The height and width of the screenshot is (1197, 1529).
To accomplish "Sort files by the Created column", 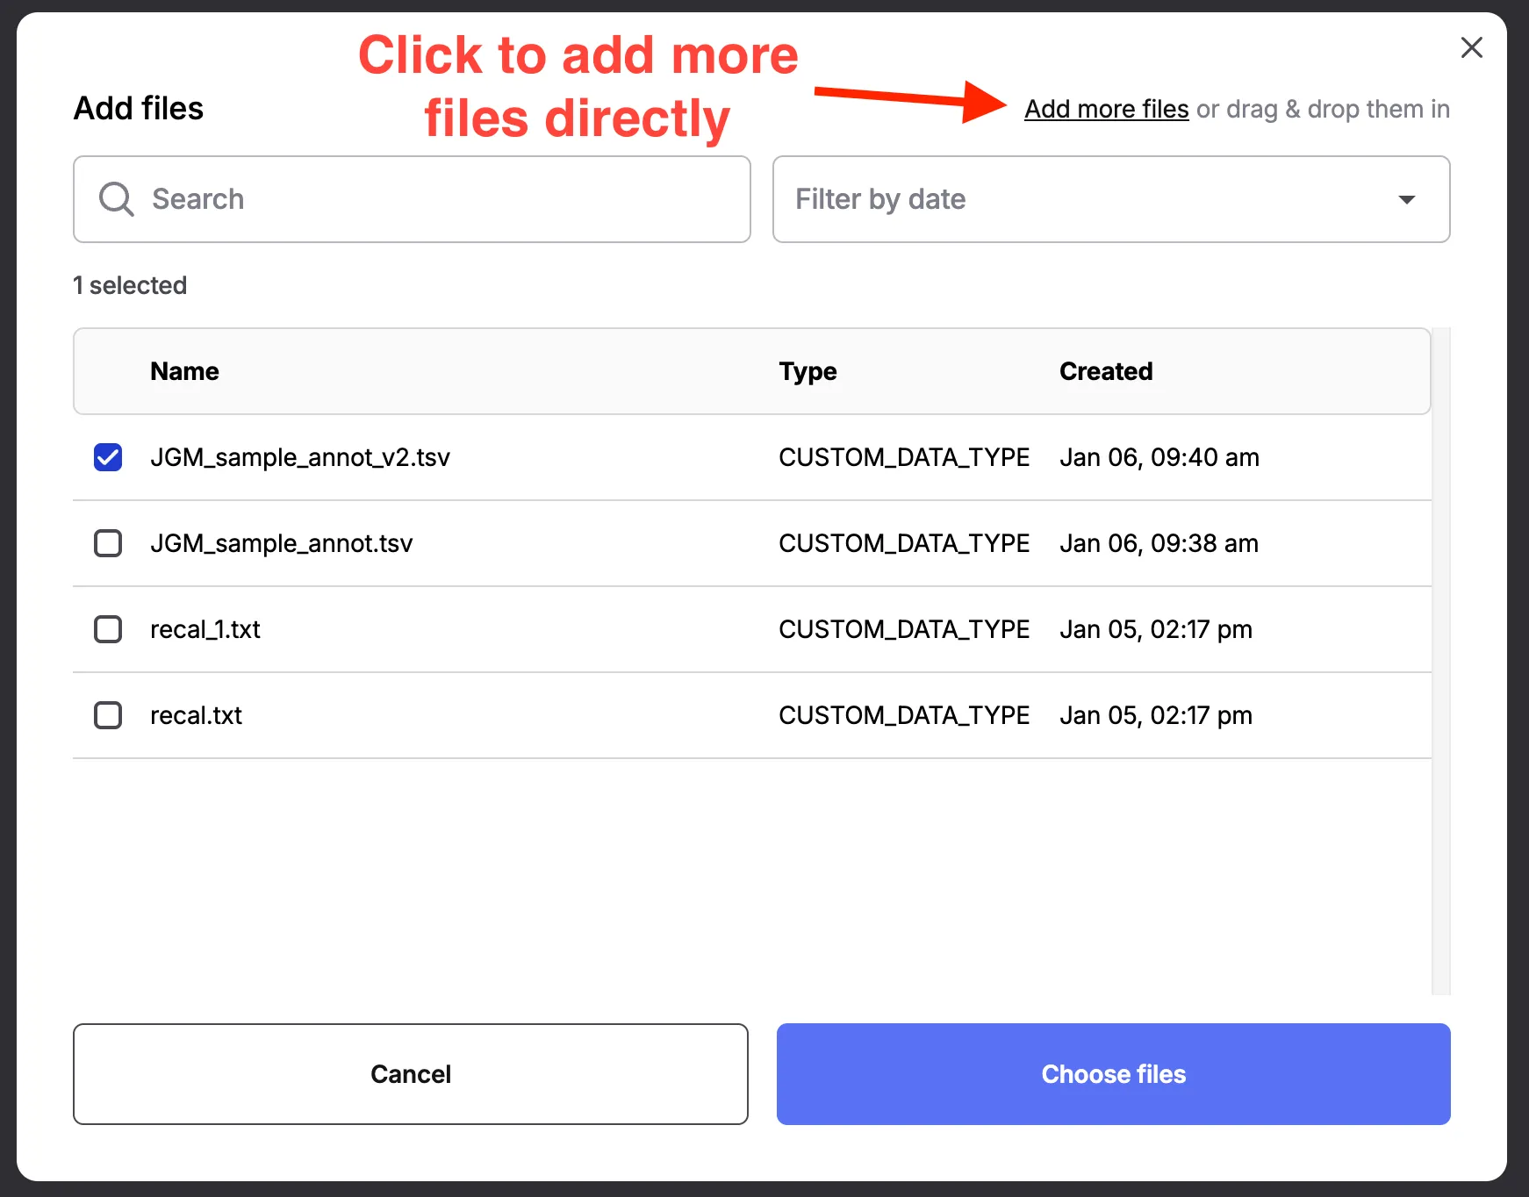I will coord(1106,371).
